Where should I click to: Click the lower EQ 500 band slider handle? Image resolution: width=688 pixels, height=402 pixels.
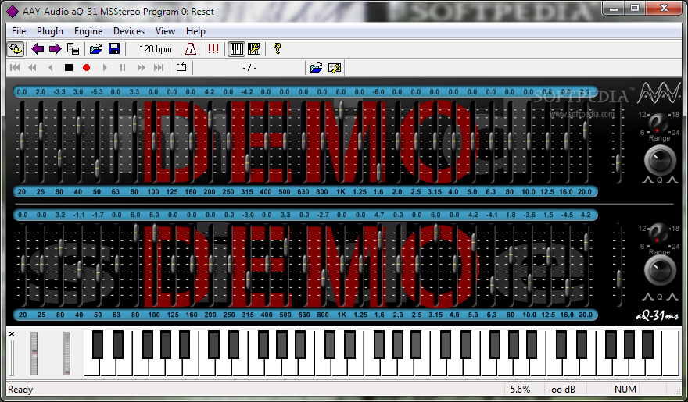(x=285, y=247)
